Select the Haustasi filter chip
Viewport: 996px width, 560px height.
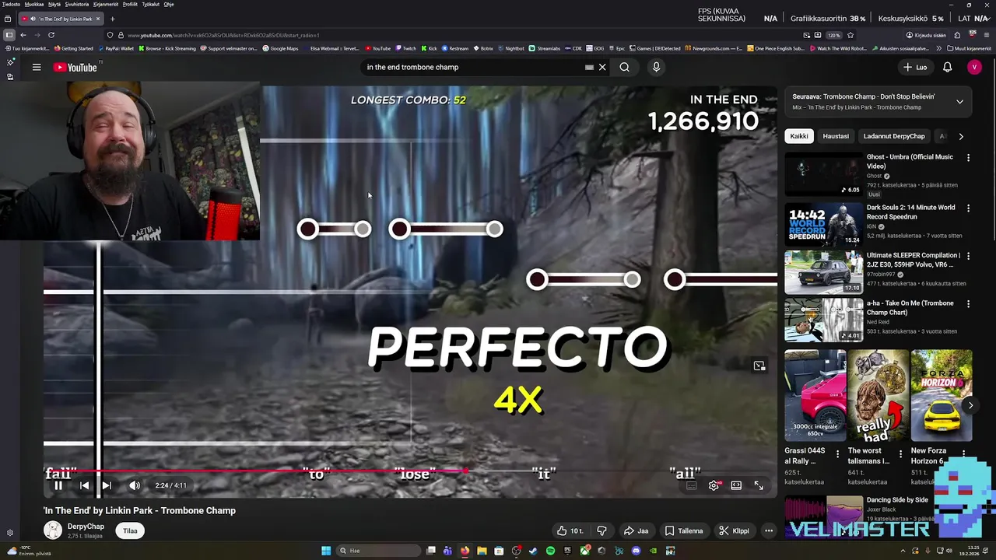pyautogui.click(x=836, y=136)
